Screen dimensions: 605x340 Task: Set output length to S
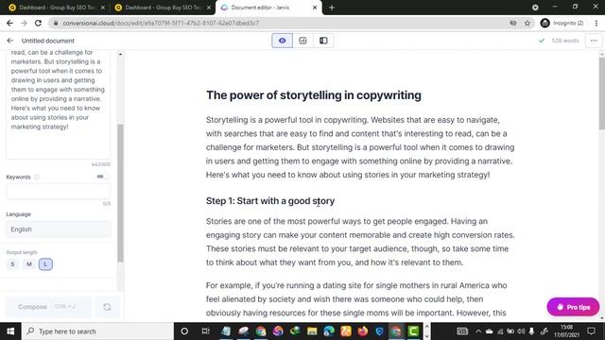[12, 264]
